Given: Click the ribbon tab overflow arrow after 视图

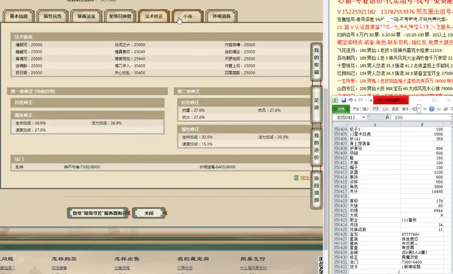Looking at the screenshot, I should tap(418, 109).
